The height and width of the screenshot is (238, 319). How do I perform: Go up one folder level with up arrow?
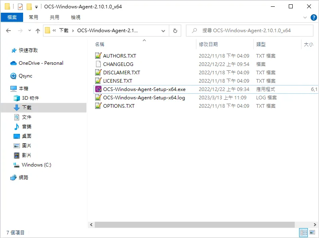[x=38, y=31]
